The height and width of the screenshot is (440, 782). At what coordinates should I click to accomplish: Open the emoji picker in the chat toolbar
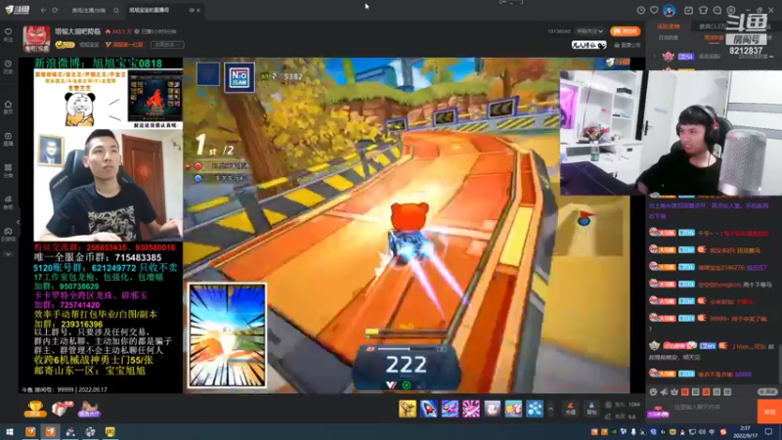653,392
